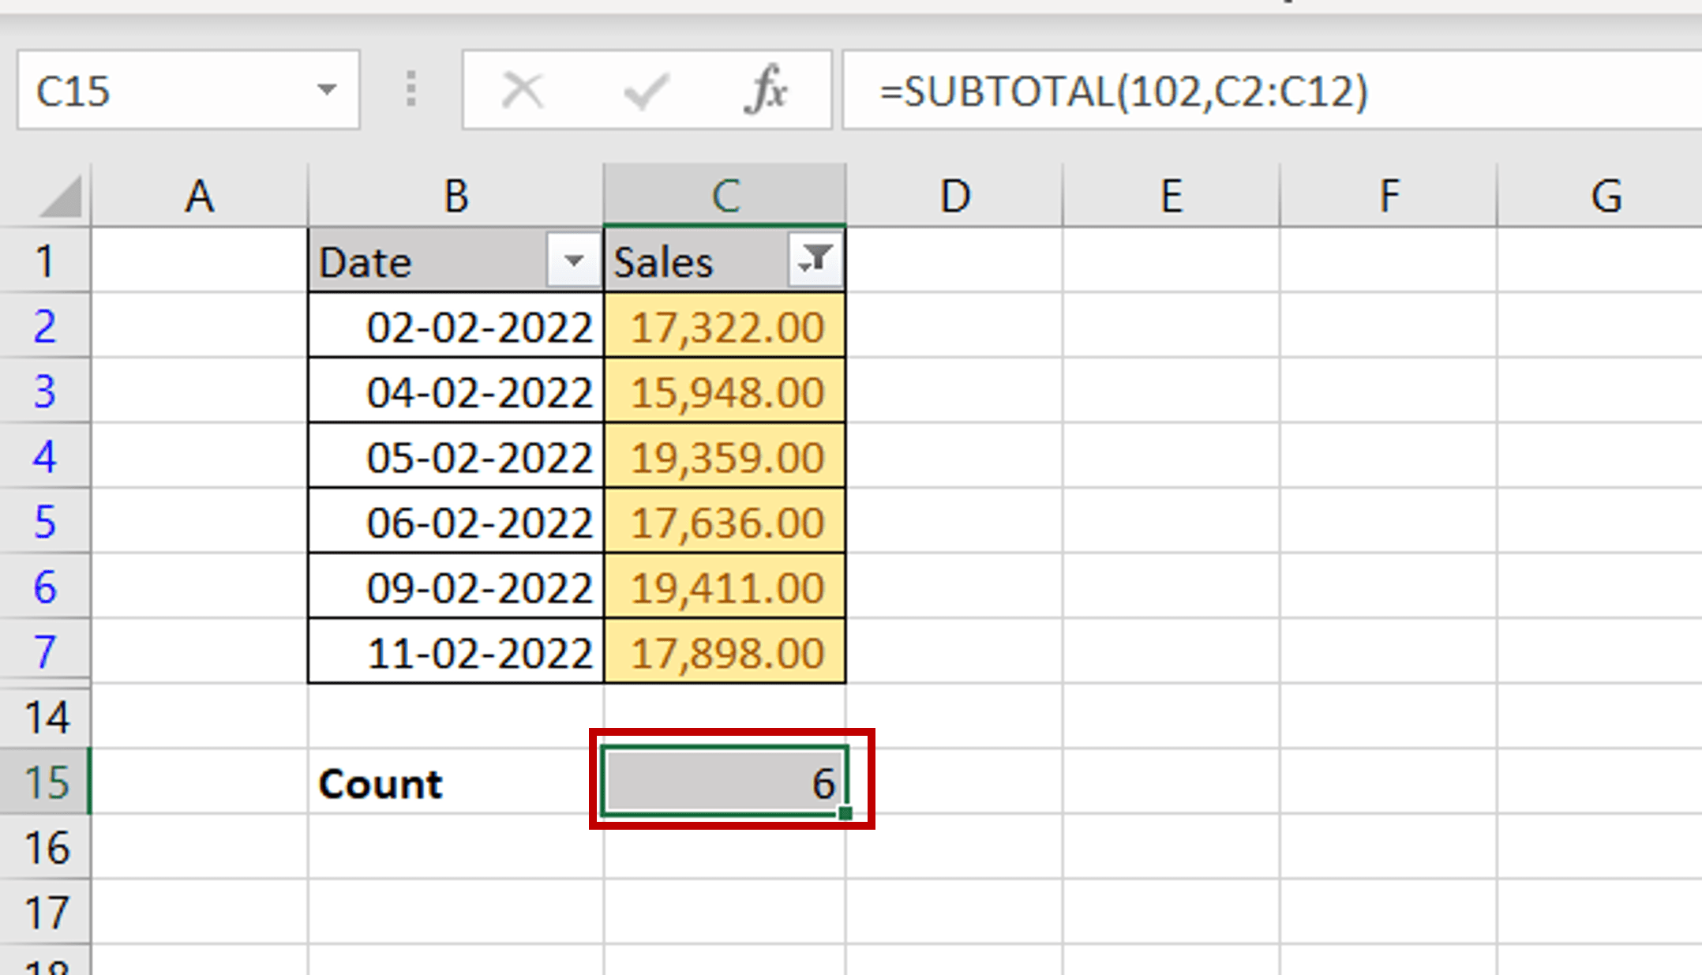Click the Cancel X icon on formula bar
The width and height of the screenshot is (1702, 975).
click(x=523, y=89)
